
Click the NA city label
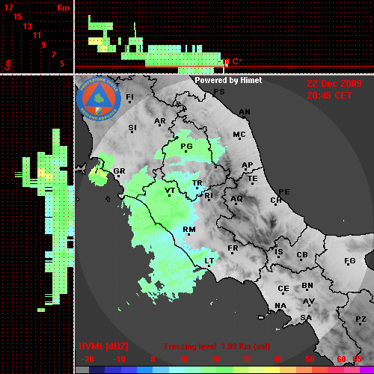click(280, 306)
